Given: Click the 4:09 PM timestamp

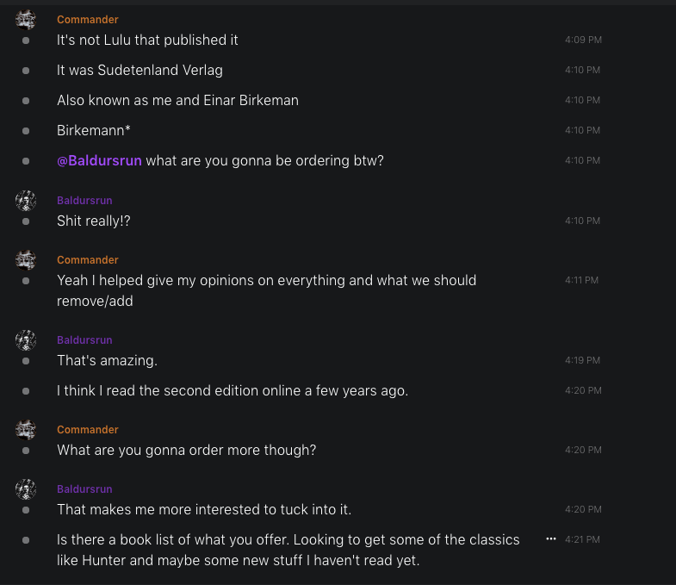Looking at the screenshot, I should point(583,40).
